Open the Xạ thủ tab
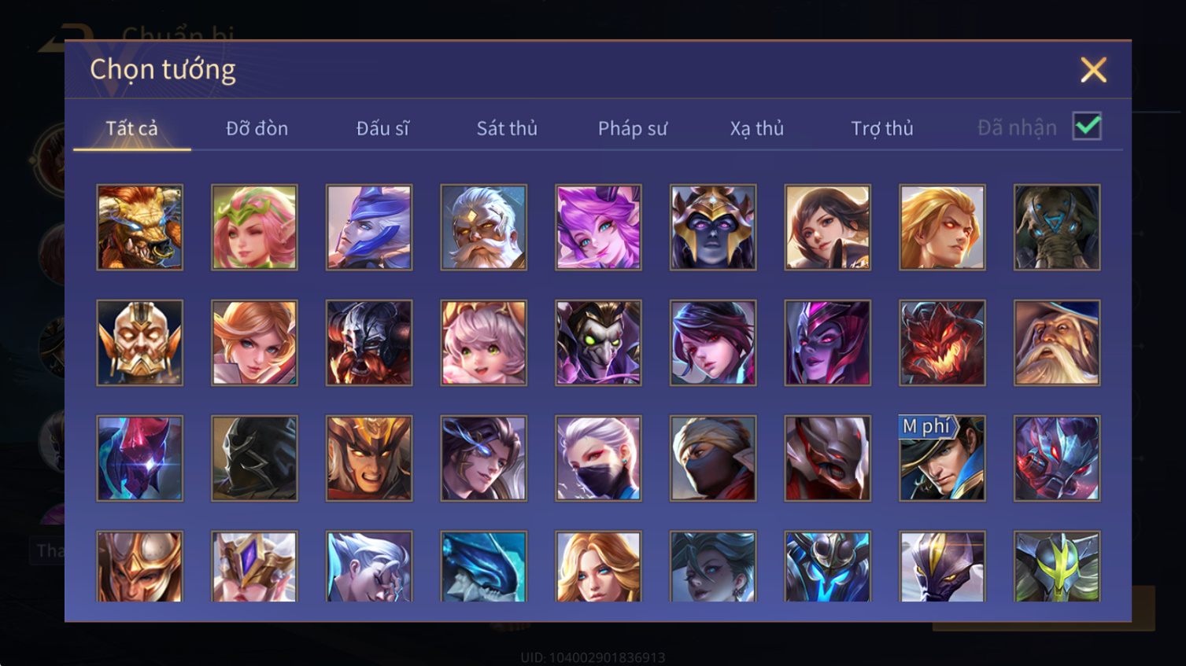The height and width of the screenshot is (666, 1186). coord(756,128)
